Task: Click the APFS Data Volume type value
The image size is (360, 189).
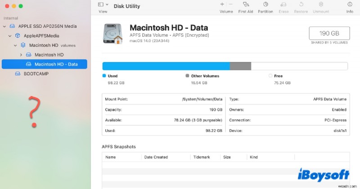Action: (x=330, y=99)
